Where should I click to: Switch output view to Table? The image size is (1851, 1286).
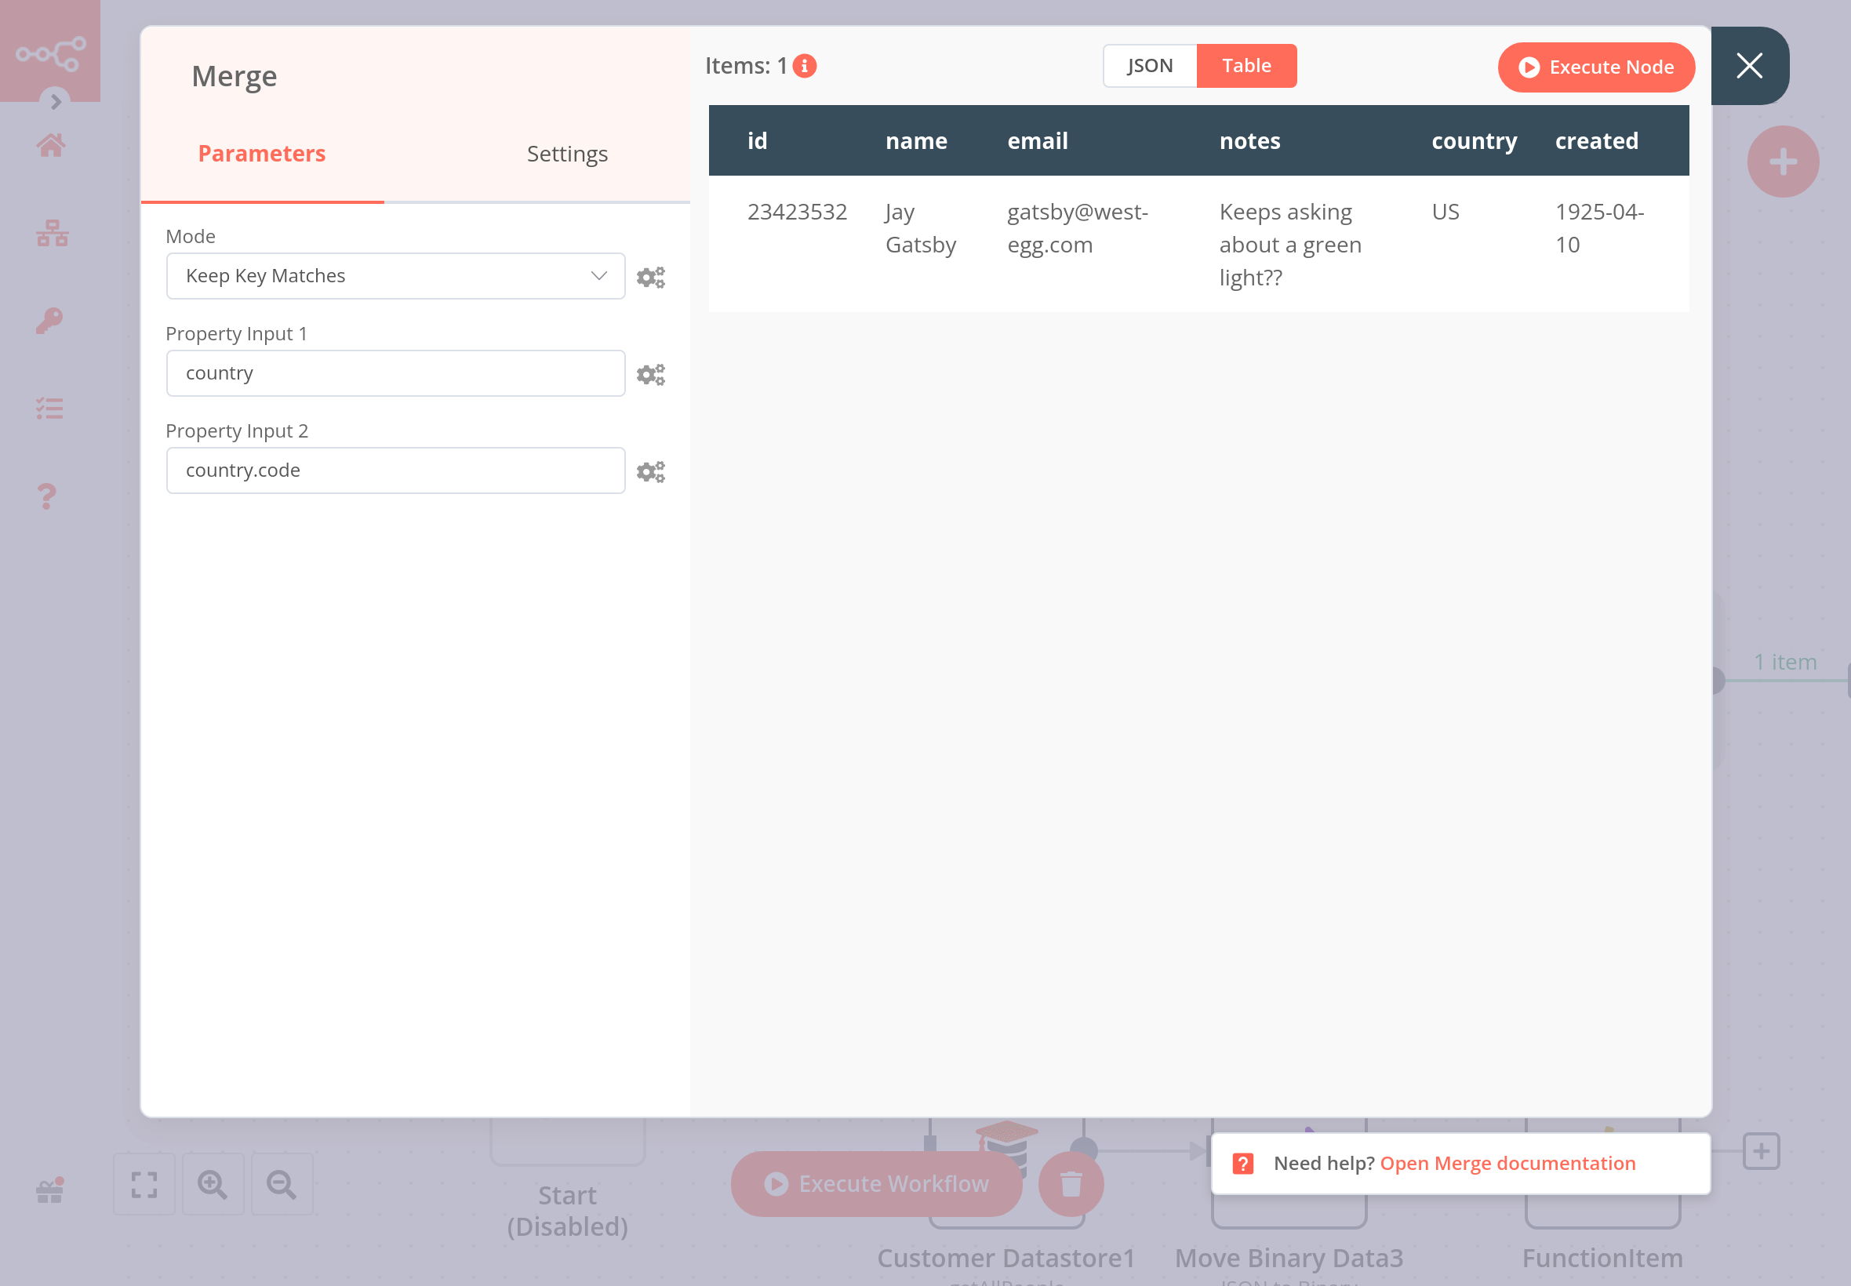pyautogui.click(x=1246, y=66)
